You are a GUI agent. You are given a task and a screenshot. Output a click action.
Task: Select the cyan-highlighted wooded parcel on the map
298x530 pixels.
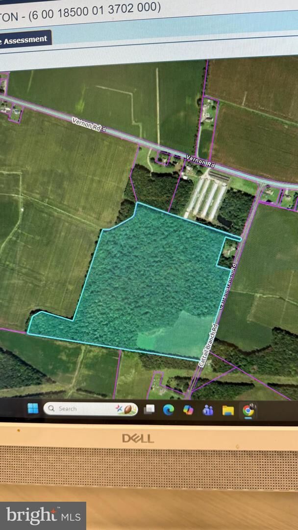click(x=135, y=281)
